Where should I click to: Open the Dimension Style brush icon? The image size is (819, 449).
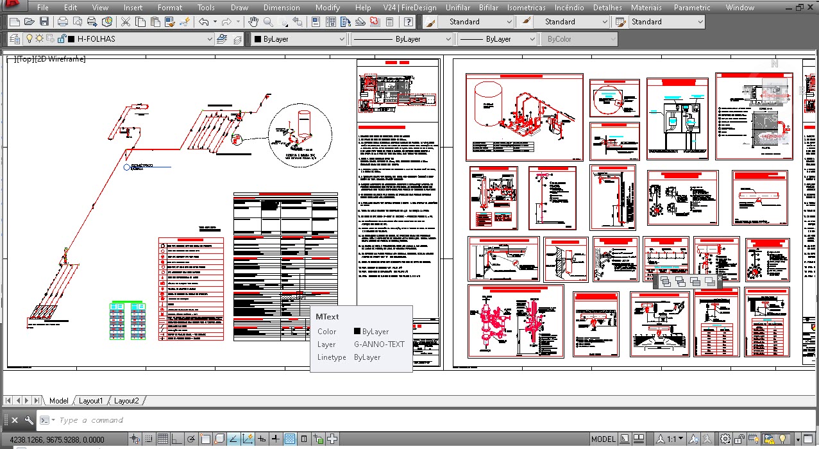click(x=526, y=22)
